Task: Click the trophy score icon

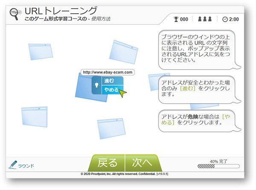Action: pos(175,19)
